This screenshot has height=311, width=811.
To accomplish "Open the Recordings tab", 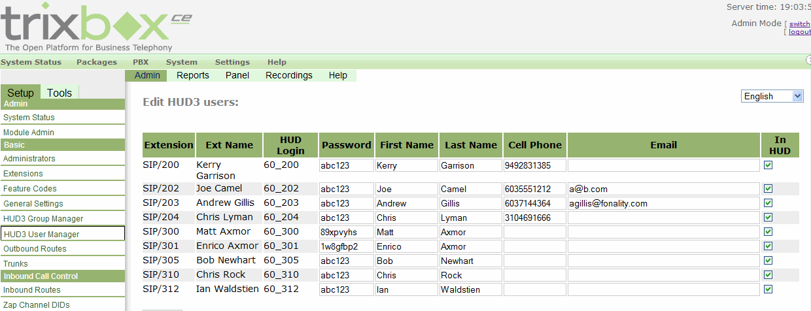I will pyautogui.click(x=289, y=75).
